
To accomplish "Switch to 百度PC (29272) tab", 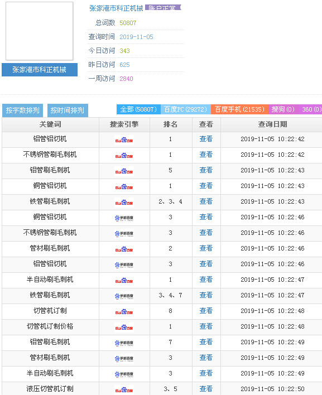I will pyautogui.click(x=186, y=109).
